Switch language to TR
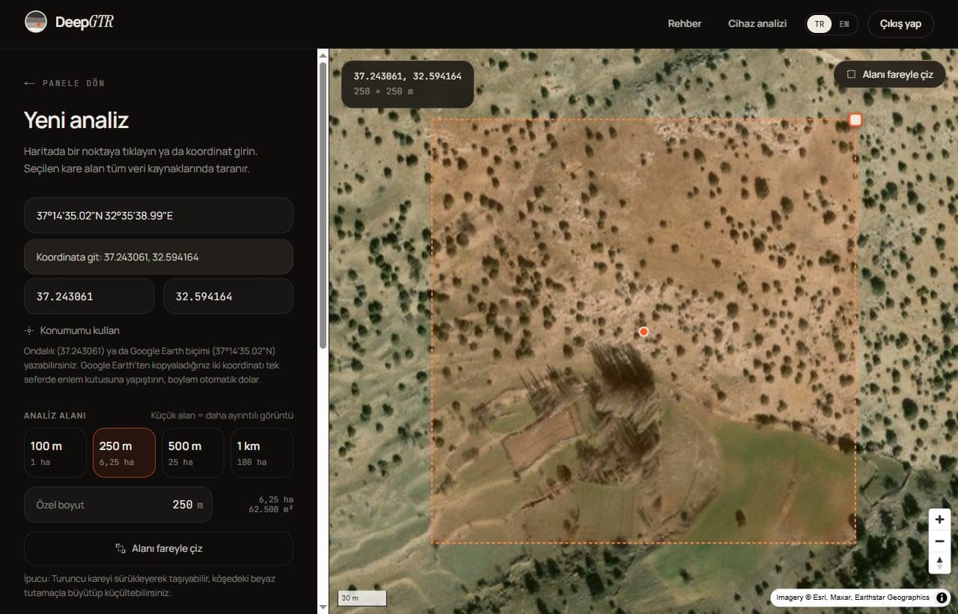This screenshot has height=614, width=958. coord(820,24)
